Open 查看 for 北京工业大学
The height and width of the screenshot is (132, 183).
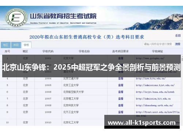tap(121, 85)
